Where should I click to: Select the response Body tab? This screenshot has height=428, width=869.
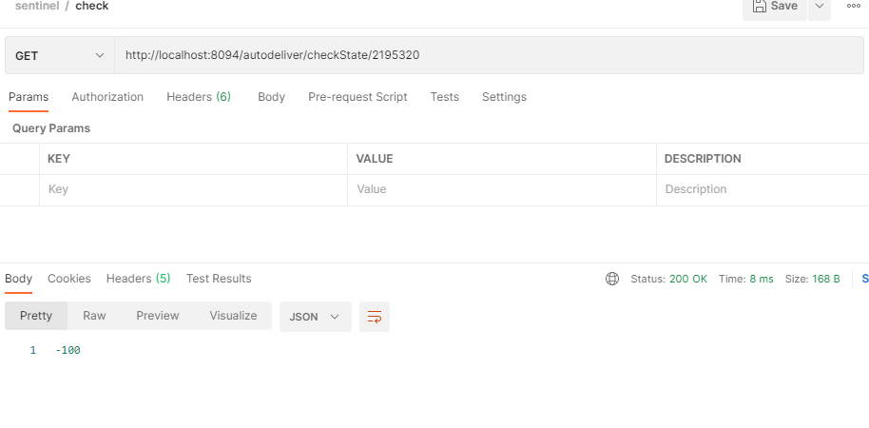18,279
